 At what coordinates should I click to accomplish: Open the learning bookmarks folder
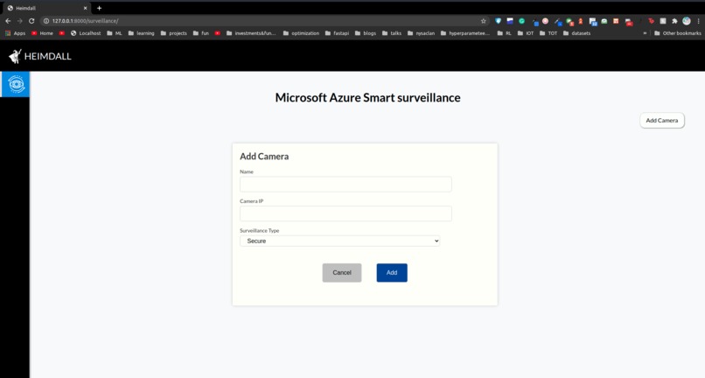tap(141, 33)
